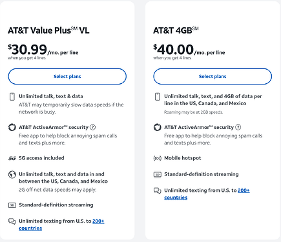The image size is (281, 242).
Task: Open ActiveArmor help icon in Value Plus card
Action: pos(92,127)
